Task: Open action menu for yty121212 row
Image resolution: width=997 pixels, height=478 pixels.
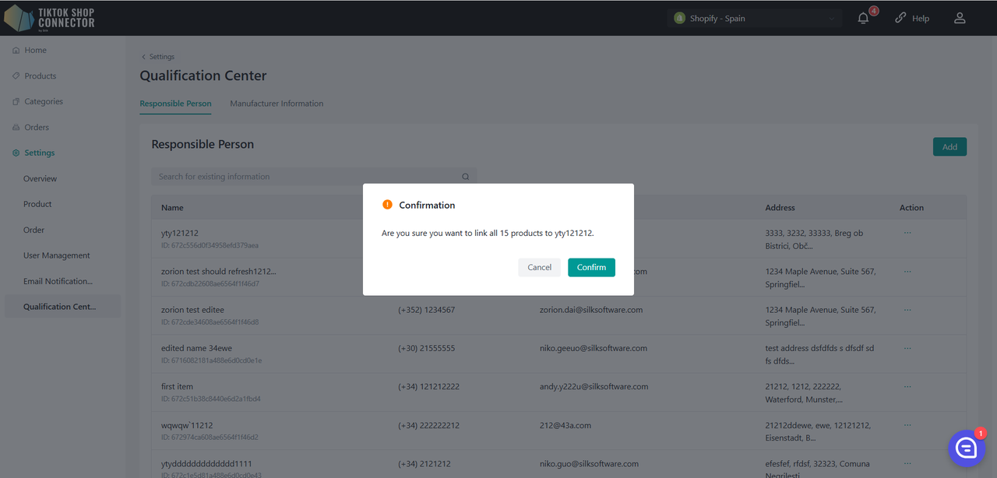Action: click(907, 233)
